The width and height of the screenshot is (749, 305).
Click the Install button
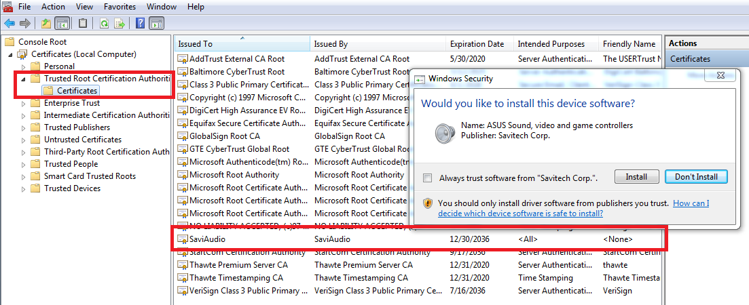636,177
